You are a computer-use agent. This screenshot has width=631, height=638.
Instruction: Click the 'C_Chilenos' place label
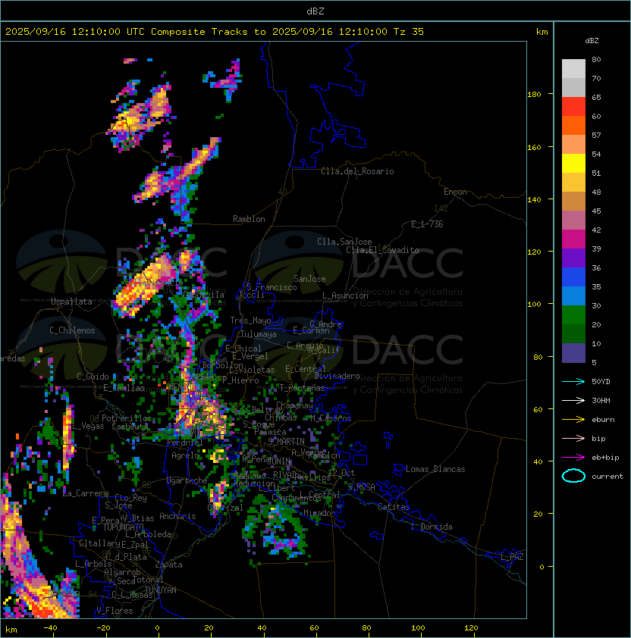coord(72,330)
